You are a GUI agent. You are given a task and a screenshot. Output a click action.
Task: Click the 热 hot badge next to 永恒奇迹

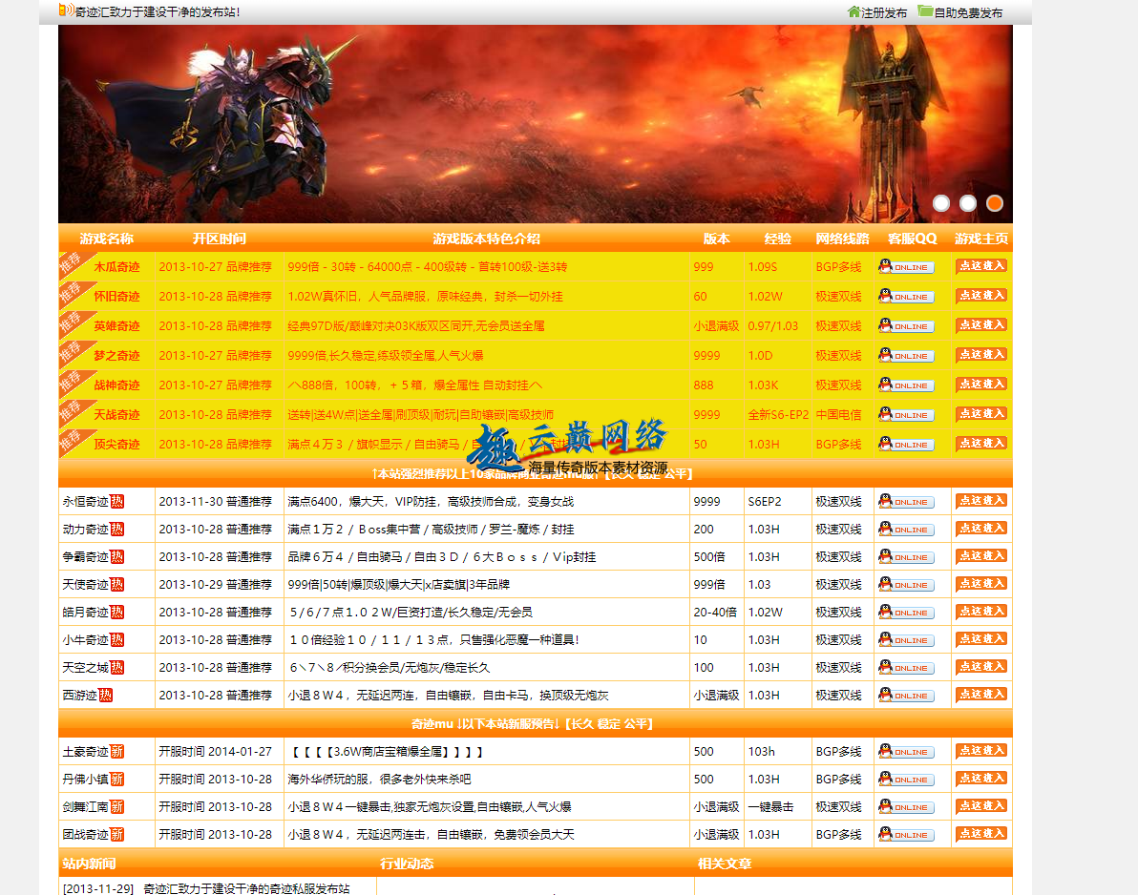point(116,501)
